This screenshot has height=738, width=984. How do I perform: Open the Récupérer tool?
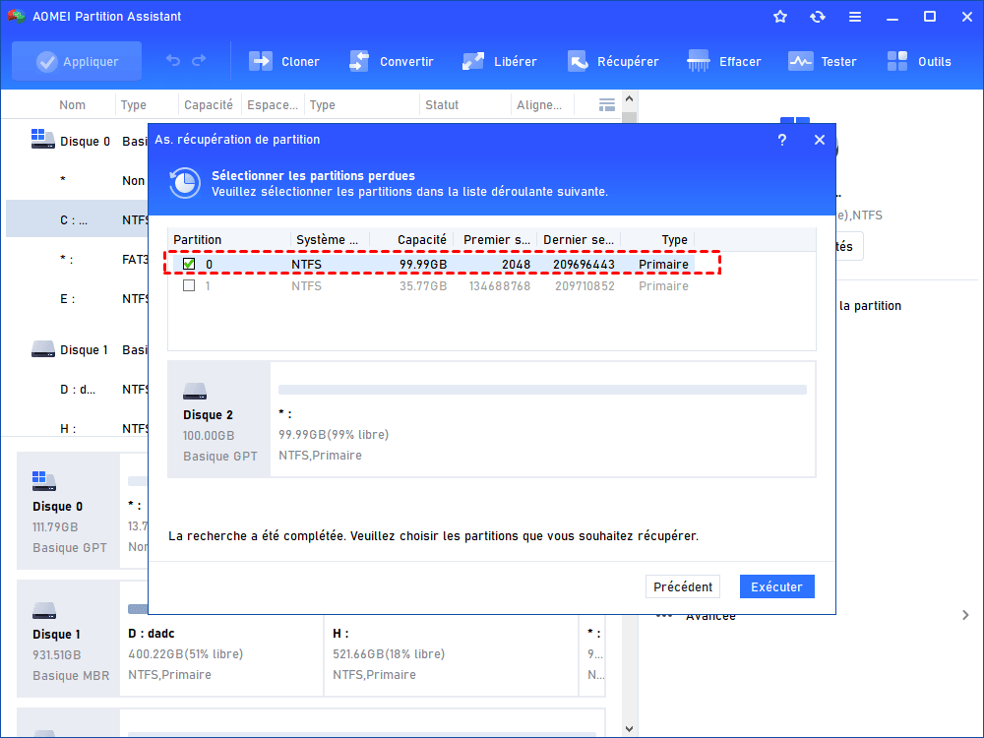click(578, 61)
